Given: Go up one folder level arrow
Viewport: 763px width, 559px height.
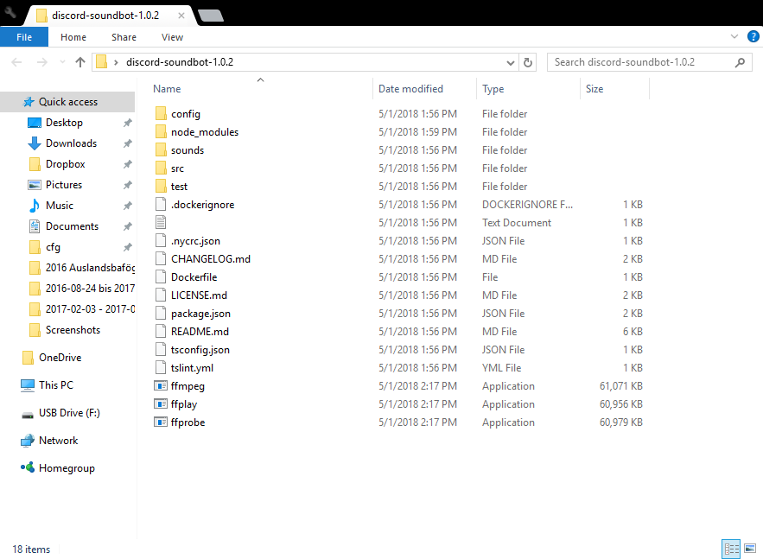Looking at the screenshot, I should point(80,62).
